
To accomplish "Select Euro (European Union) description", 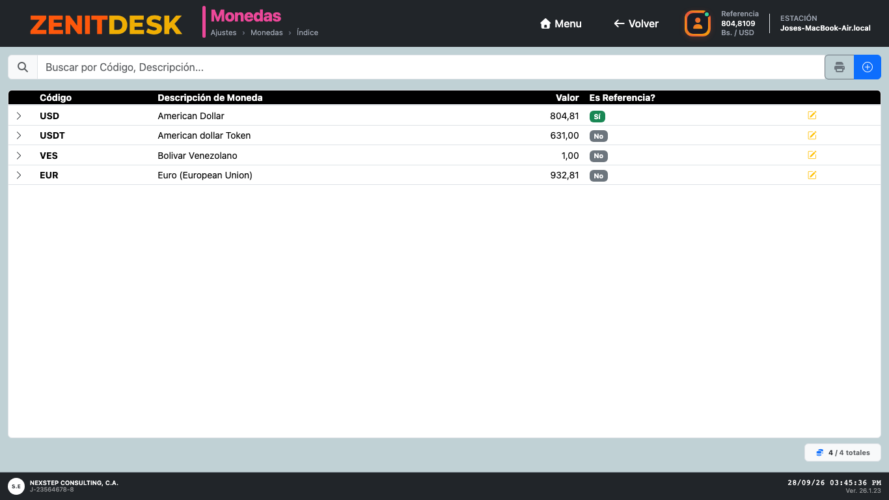I will 205,175.
